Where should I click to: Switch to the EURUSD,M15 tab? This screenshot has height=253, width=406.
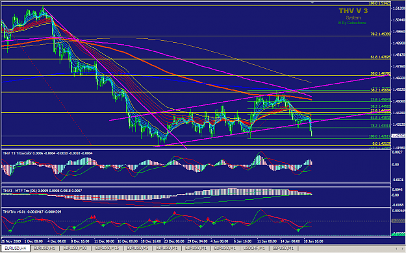point(107,248)
